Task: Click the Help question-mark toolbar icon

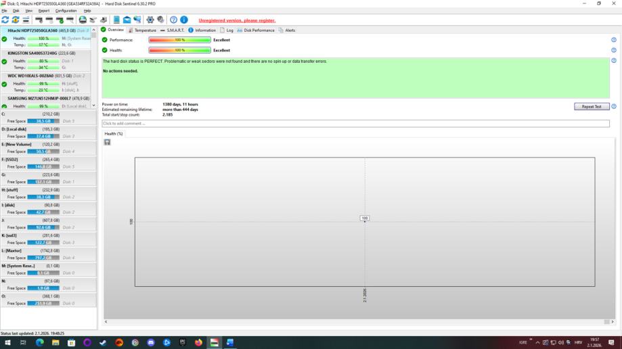Action: point(173,20)
